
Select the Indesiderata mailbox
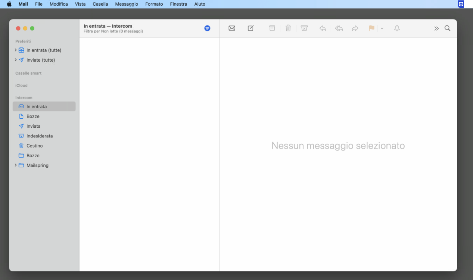(x=40, y=136)
